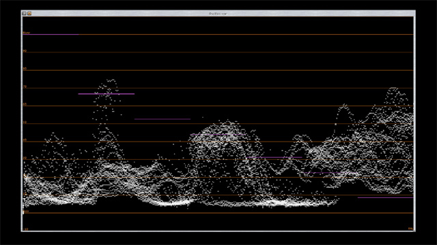
Task: Select the 80 graticule label
Action: tap(25, 69)
